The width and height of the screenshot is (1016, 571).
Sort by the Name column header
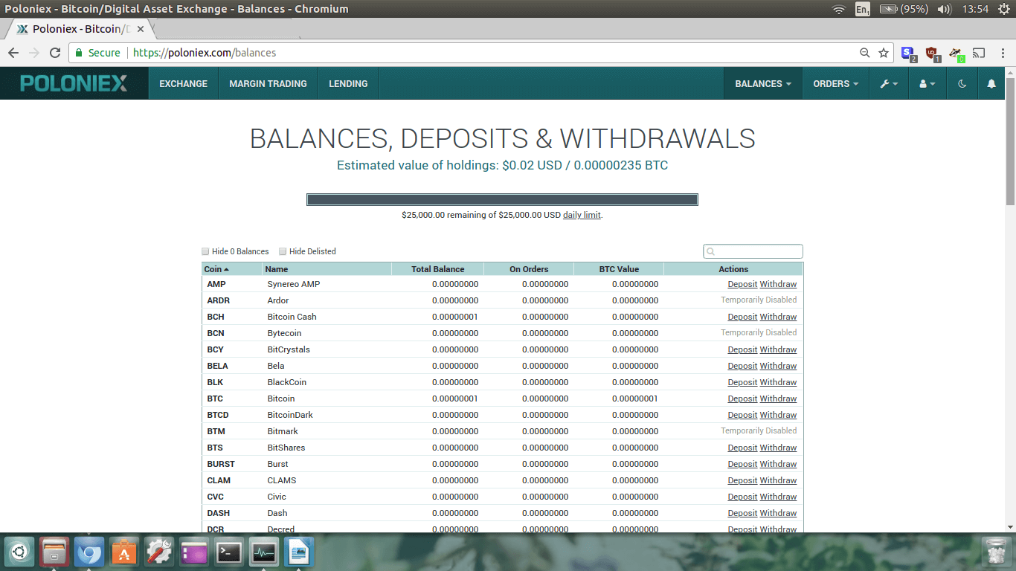pyautogui.click(x=327, y=269)
